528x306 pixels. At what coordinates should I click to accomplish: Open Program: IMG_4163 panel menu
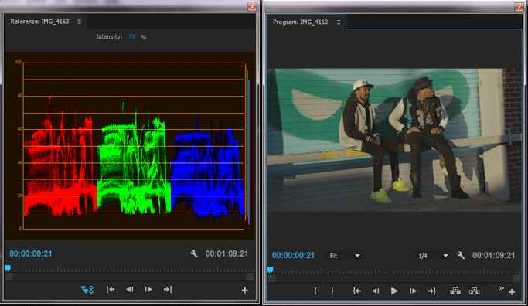[x=339, y=22]
